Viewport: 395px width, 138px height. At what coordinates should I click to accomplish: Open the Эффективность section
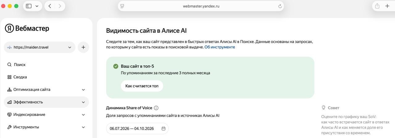click(46, 102)
